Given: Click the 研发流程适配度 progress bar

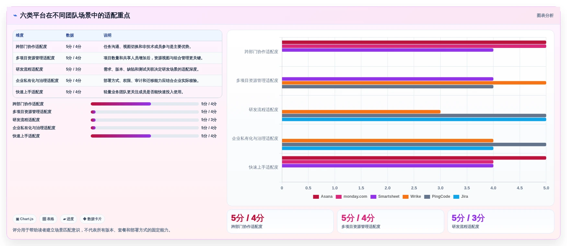Looking at the screenshot, I should pos(145,120).
